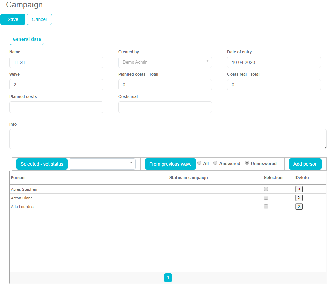Apply Selected - set status button

(42, 164)
